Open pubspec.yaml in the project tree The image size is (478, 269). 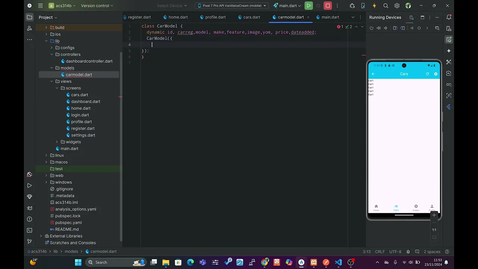pyautogui.click(x=68, y=223)
